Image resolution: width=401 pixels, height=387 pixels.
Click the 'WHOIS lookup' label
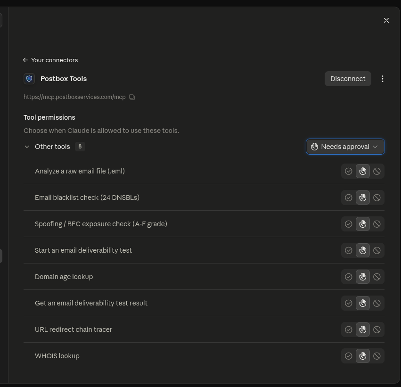coord(57,356)
